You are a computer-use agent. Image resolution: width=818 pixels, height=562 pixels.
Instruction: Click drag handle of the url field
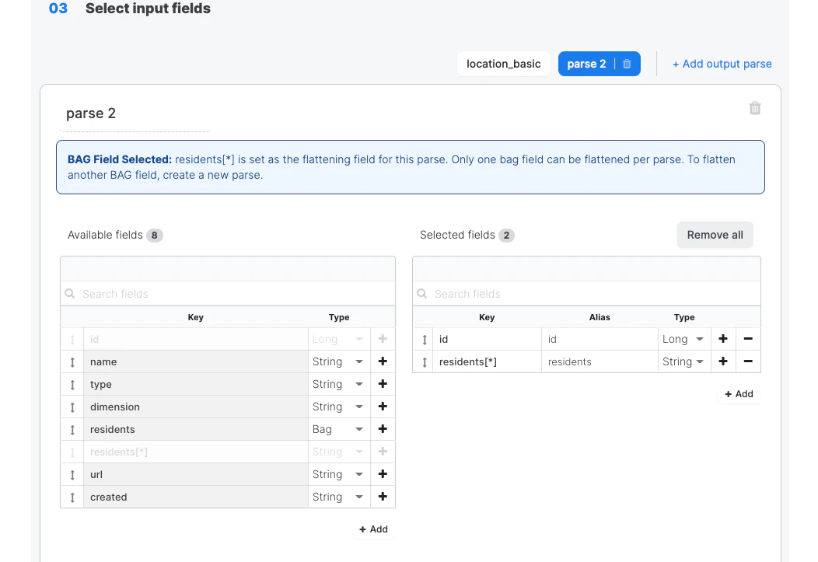[x=72, y=474]
